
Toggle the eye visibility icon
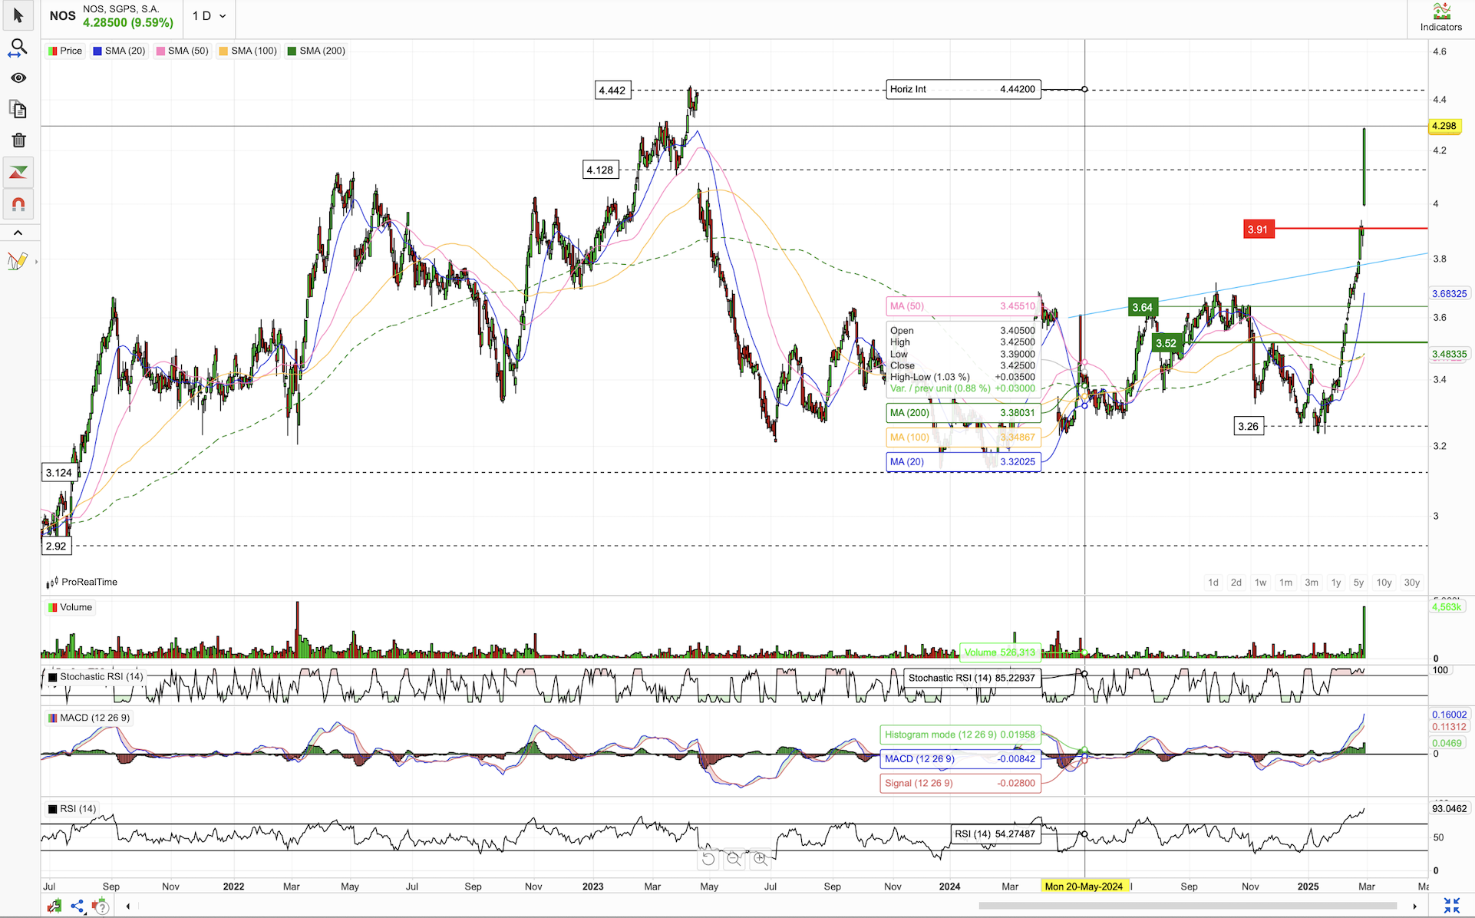[18, 78]
